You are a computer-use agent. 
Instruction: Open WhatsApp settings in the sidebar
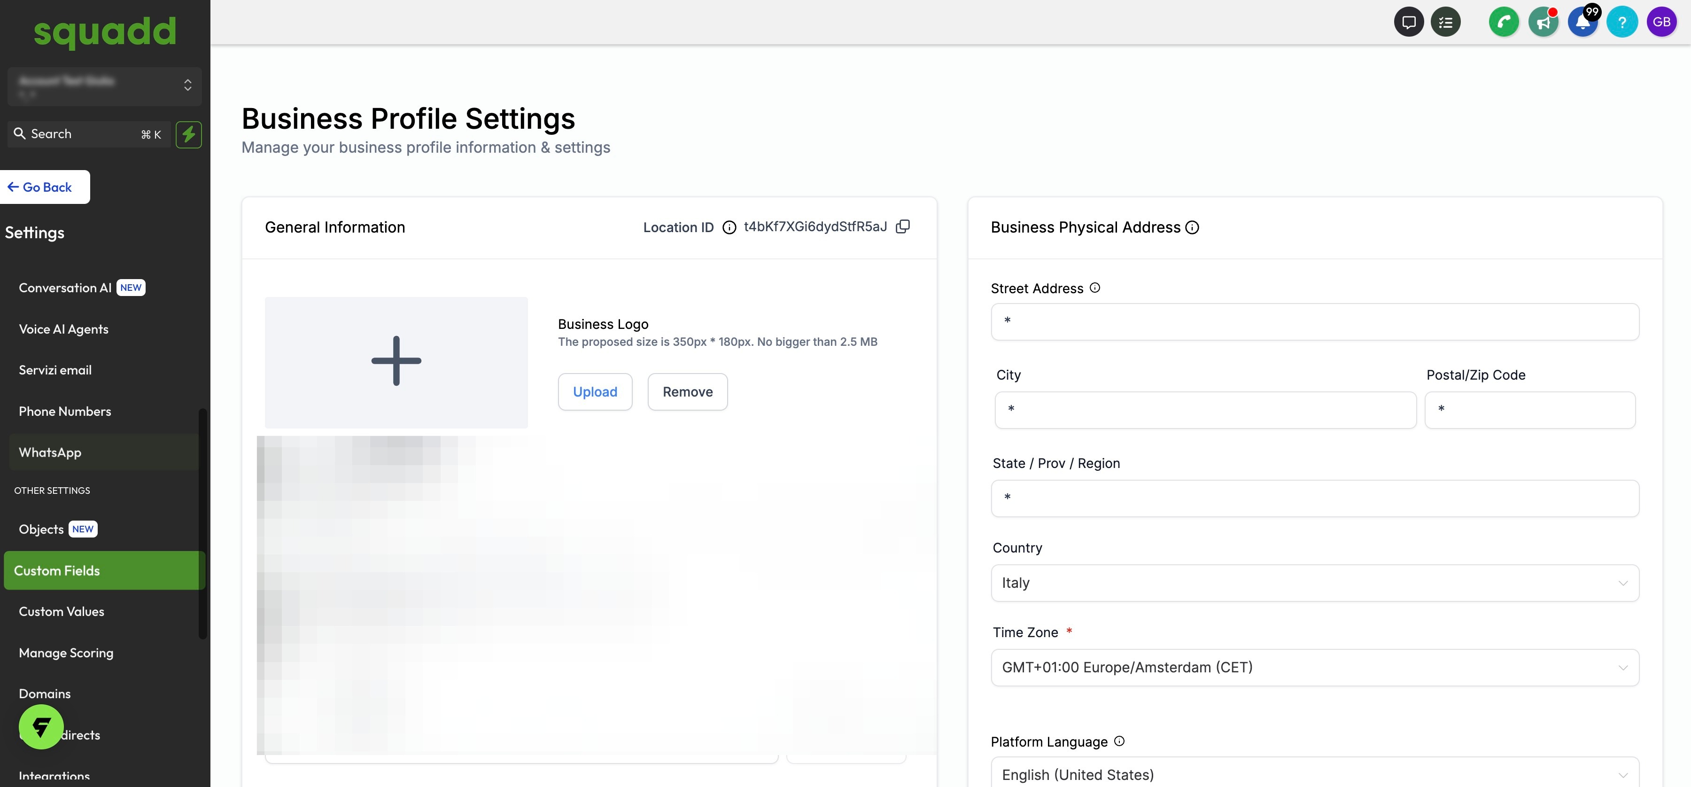coord(50,452)
